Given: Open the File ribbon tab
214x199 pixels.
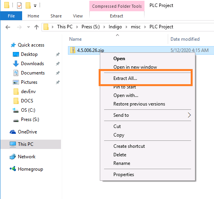Looking at the screenshot, I should coord(11,16).
